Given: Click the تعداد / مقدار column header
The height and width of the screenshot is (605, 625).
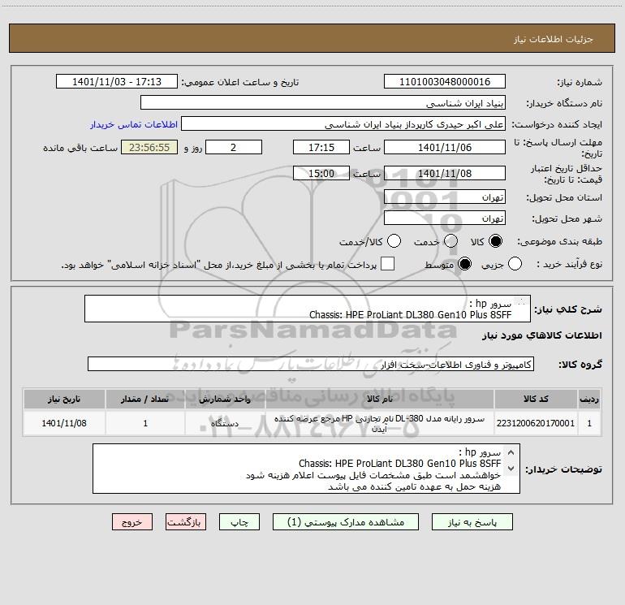Looking at the screenshot, I should (145, 400).
